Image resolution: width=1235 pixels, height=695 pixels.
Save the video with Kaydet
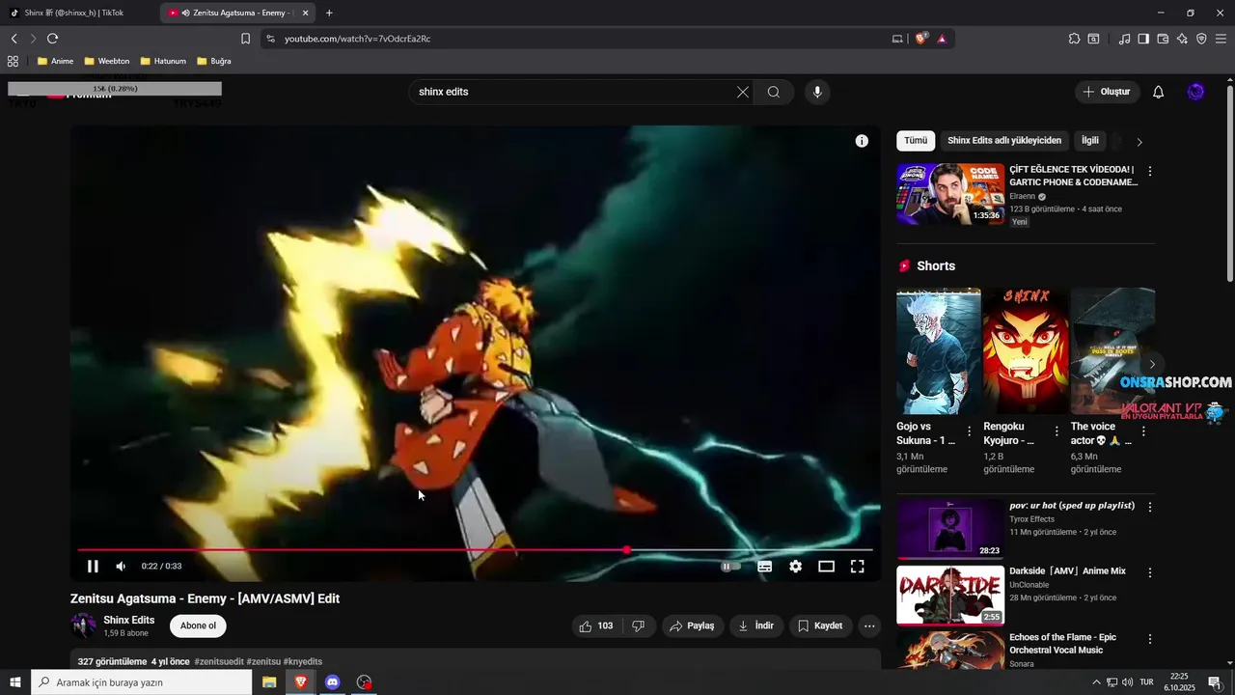point(820,625)
